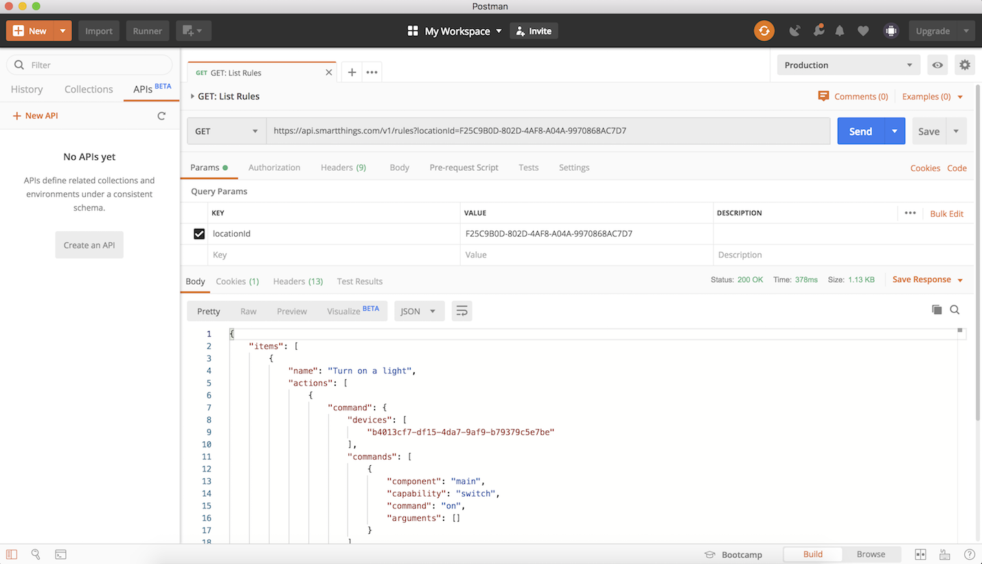Open the user avatar menu
The image size is (982, 564).
pyautogui.click(x=891, y=31)
